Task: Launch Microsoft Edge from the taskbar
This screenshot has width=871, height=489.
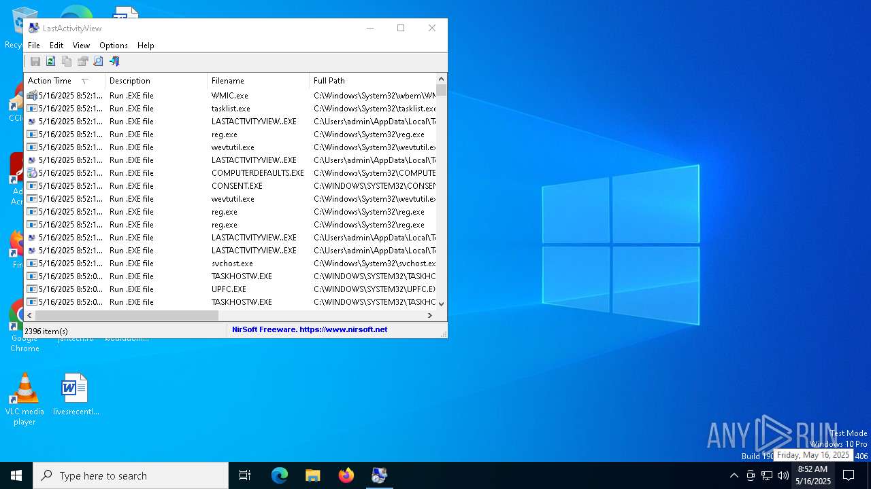Action: [x=280, y=475]
